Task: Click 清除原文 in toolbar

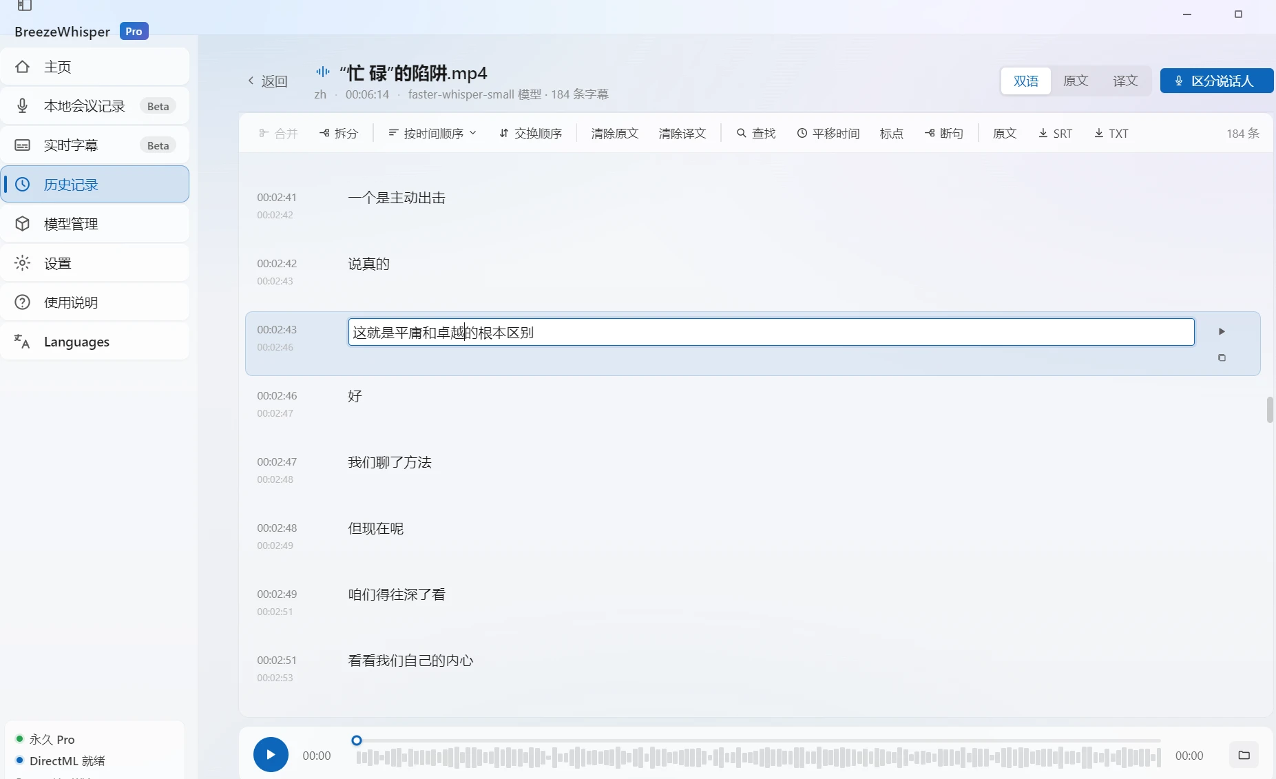Action: (x=615, y=134)
